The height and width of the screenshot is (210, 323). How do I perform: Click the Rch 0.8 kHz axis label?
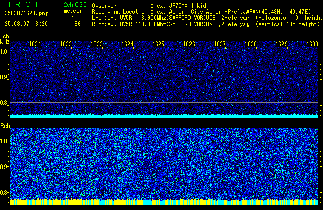[4, 192]
